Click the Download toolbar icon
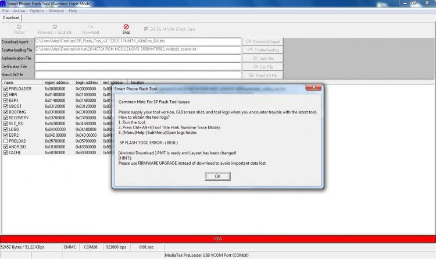 (90, 27)
